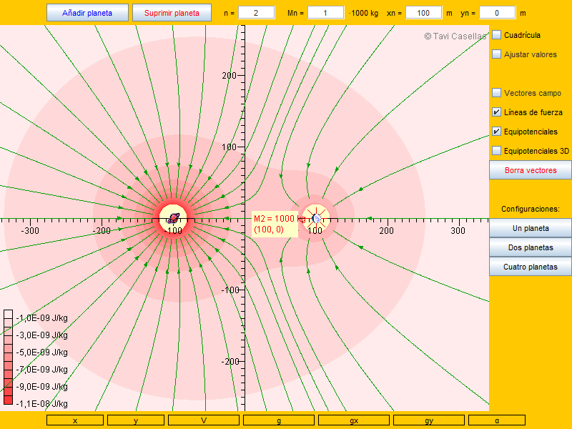Click the Mn mass input field
Screen dimensions: 572x429
tap(326, 13)
